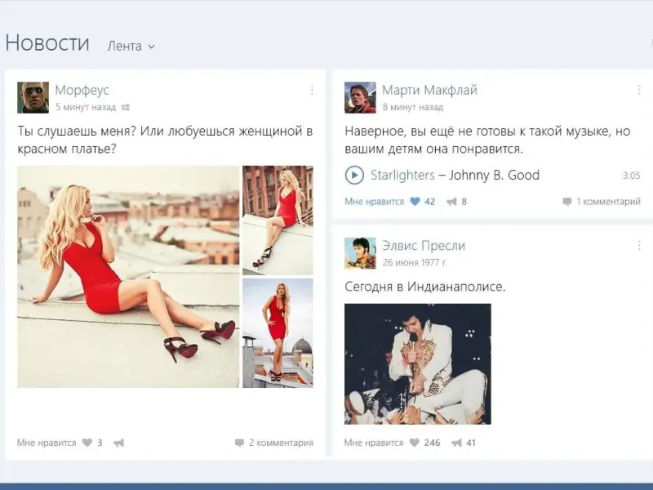
Task: Click Элвис Пресли profile avatar
Action: [360, 253]
